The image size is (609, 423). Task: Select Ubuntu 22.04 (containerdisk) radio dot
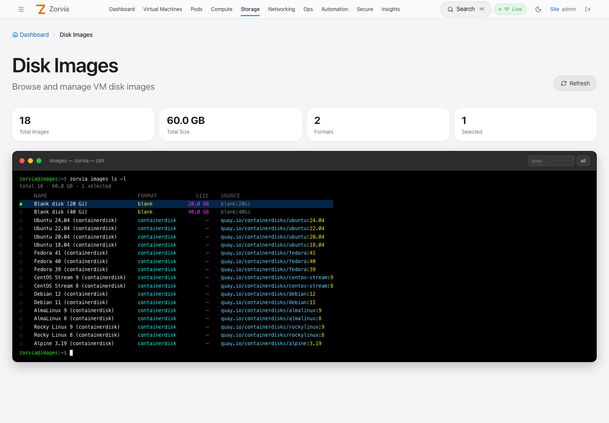[21, 229]
